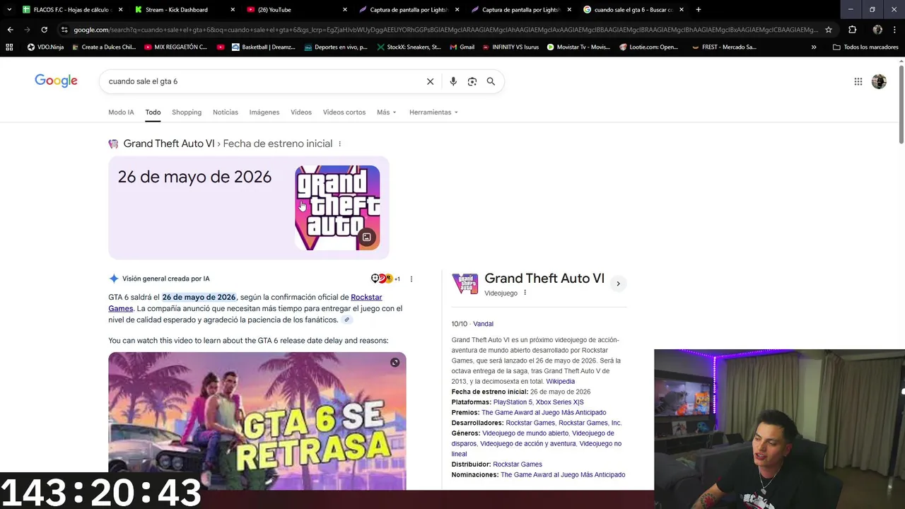Image resolution: width=905 pixels, height=509 pixels.
Task: Open the MIX REGGAETÓN bookmark
Action: point(175,47)
